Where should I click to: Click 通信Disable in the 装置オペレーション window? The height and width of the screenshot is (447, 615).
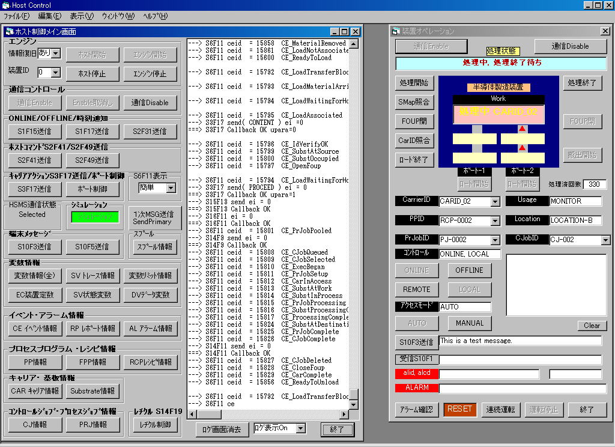pyautogui.click(x=571, y=46)
